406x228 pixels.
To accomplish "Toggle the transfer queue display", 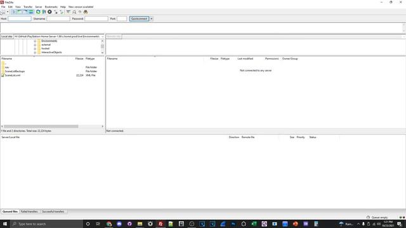I will point(31,12).
